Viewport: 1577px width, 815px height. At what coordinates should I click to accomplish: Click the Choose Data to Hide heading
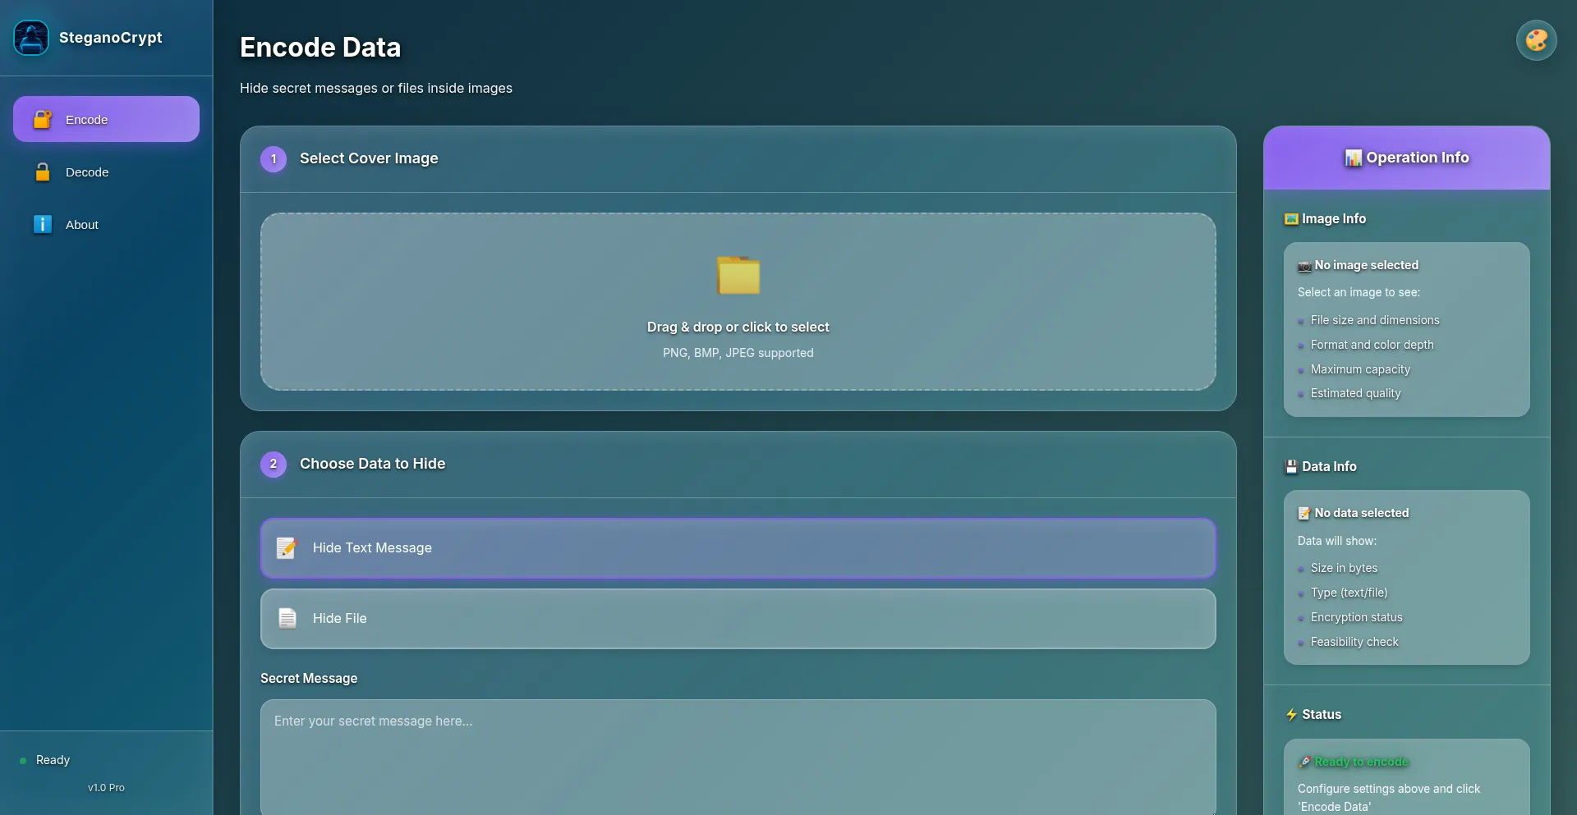pyautogui.click(x=372, y=464)
